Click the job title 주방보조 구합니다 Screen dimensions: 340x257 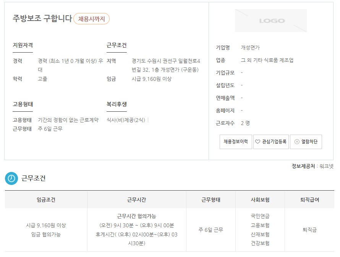[x=42, y=19]
